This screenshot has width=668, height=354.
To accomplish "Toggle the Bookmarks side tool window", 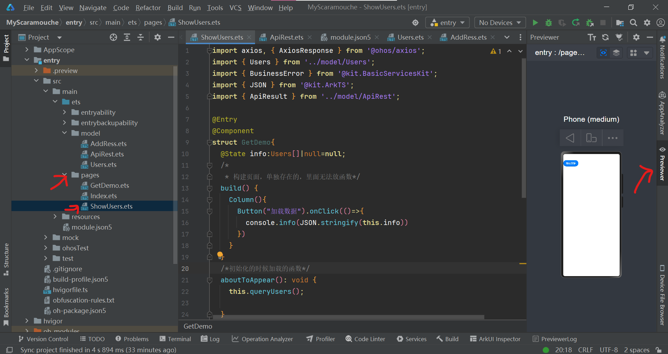I will coord(6,307).
